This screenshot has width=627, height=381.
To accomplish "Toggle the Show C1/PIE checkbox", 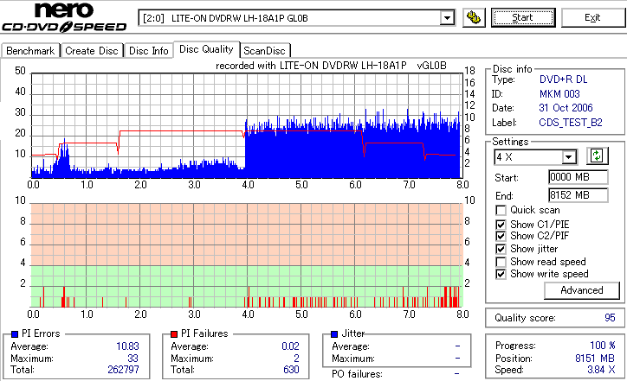I will coord(501,225).
